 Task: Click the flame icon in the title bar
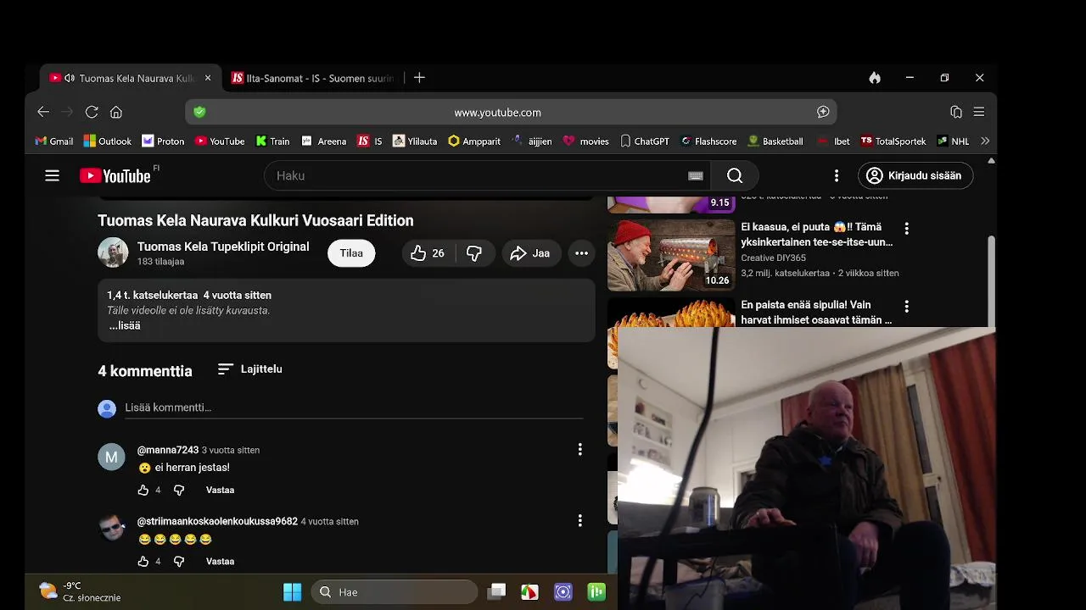coord(875,78)
